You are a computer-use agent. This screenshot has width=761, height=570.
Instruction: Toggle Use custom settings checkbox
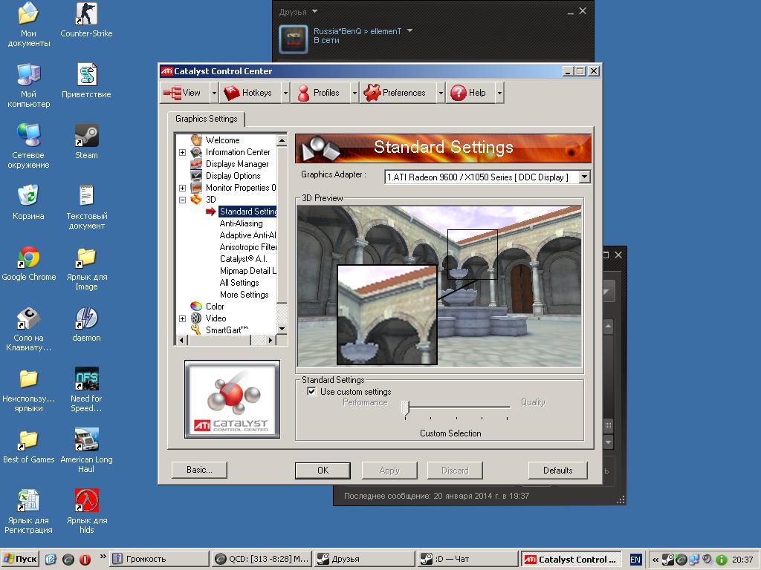pos(311,392)
